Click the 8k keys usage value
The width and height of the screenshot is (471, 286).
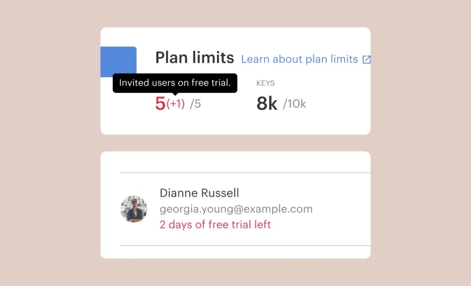[x=267, y=104]
